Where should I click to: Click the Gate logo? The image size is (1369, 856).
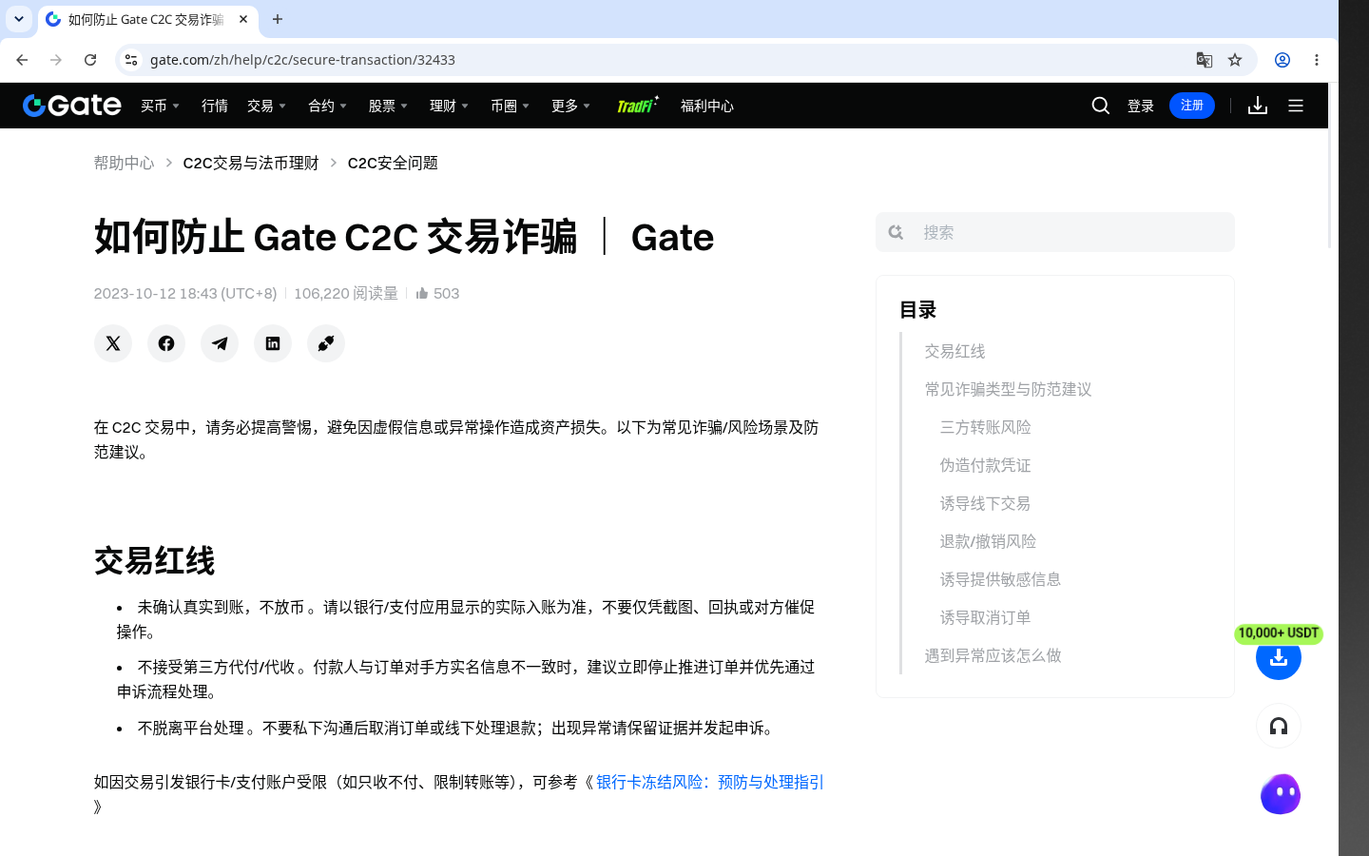(72, 106)
